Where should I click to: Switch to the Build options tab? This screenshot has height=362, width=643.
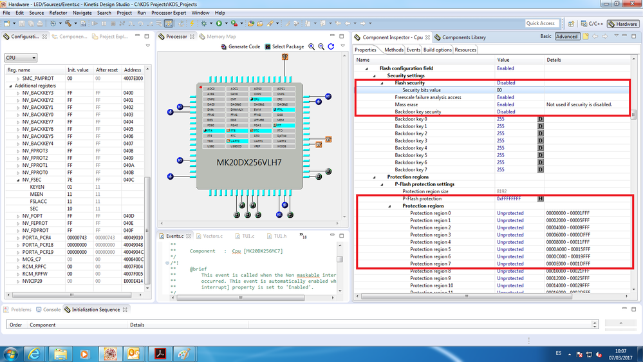[438, 50]
